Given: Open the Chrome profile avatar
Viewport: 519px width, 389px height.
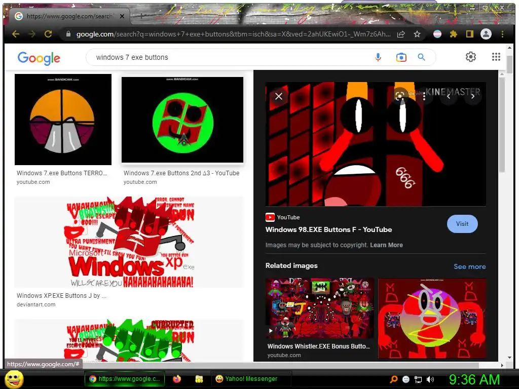Looking at the screenshot, I should 486,34.
